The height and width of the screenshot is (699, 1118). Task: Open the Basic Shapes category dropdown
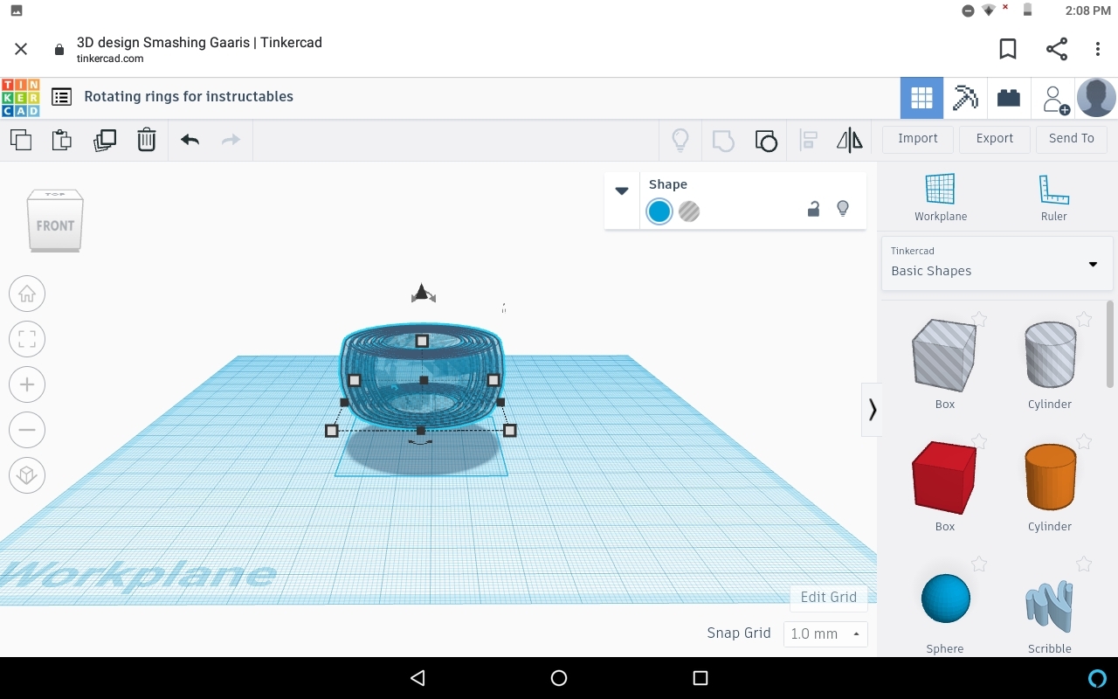click(997, 263)
